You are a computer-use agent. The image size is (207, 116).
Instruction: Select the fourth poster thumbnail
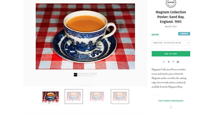[x=120, y=96]
